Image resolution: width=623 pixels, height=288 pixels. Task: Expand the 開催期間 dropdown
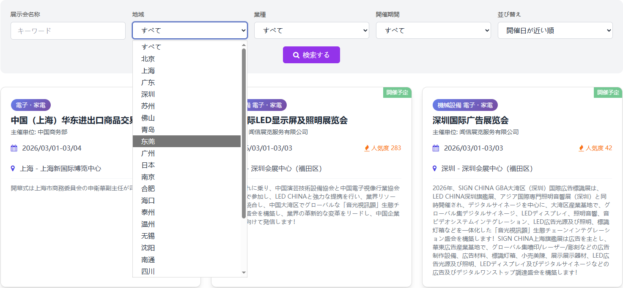[x=433, y=30]
